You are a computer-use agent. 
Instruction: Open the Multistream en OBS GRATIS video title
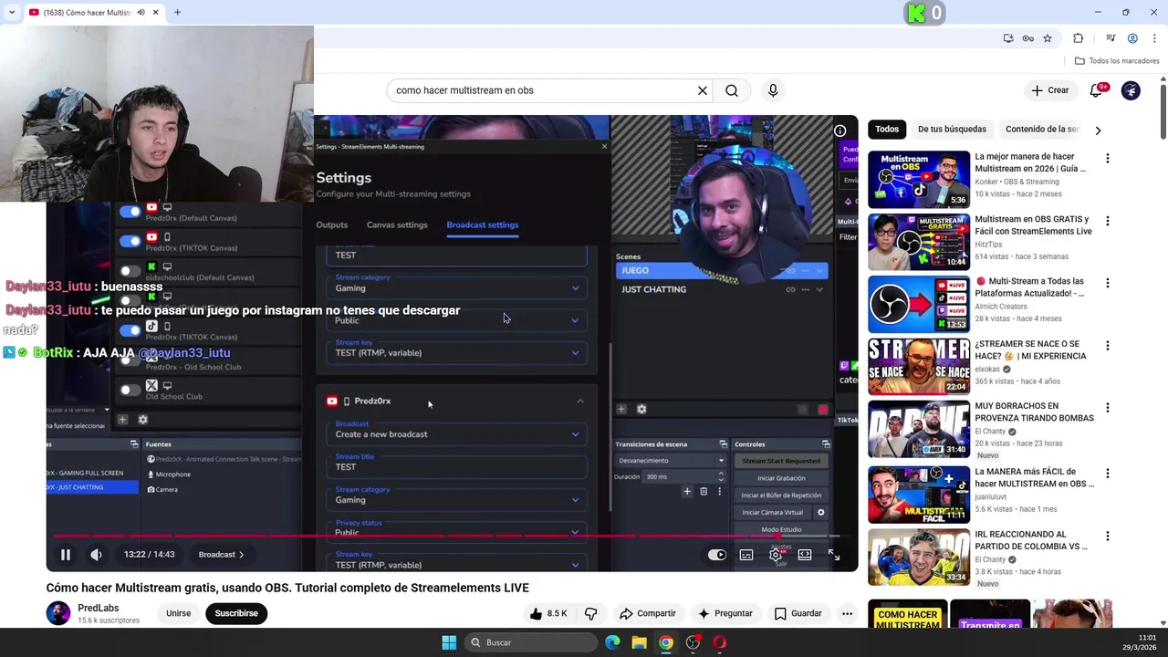tap(1033, 225)
